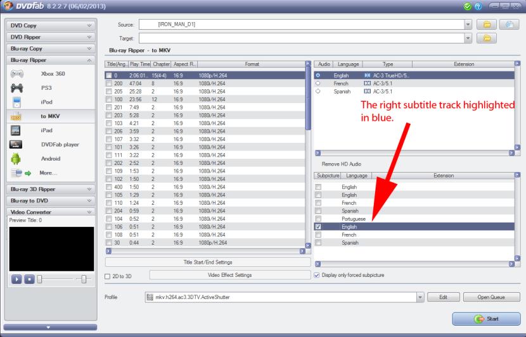Open source disc image icon
526x337 pixels.
(510, 25)
